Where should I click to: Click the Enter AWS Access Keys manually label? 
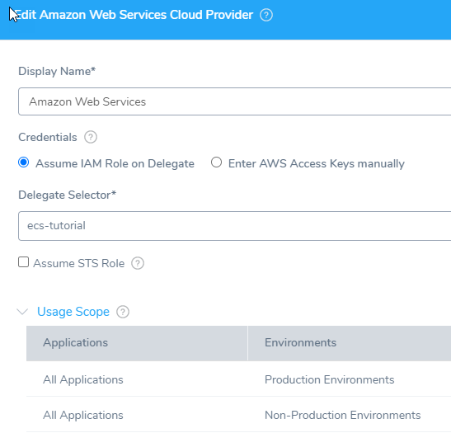click(x=317, y=163)
